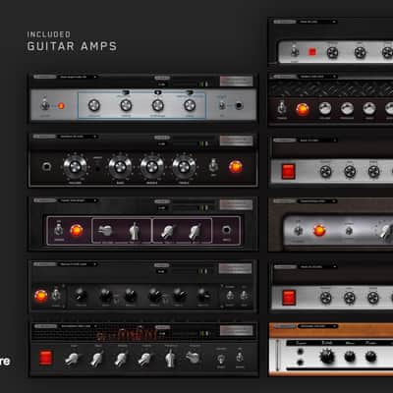Open preset dropdown above the diamond-plate amp
Screen dimensions: 393x393
pos(317,77)
